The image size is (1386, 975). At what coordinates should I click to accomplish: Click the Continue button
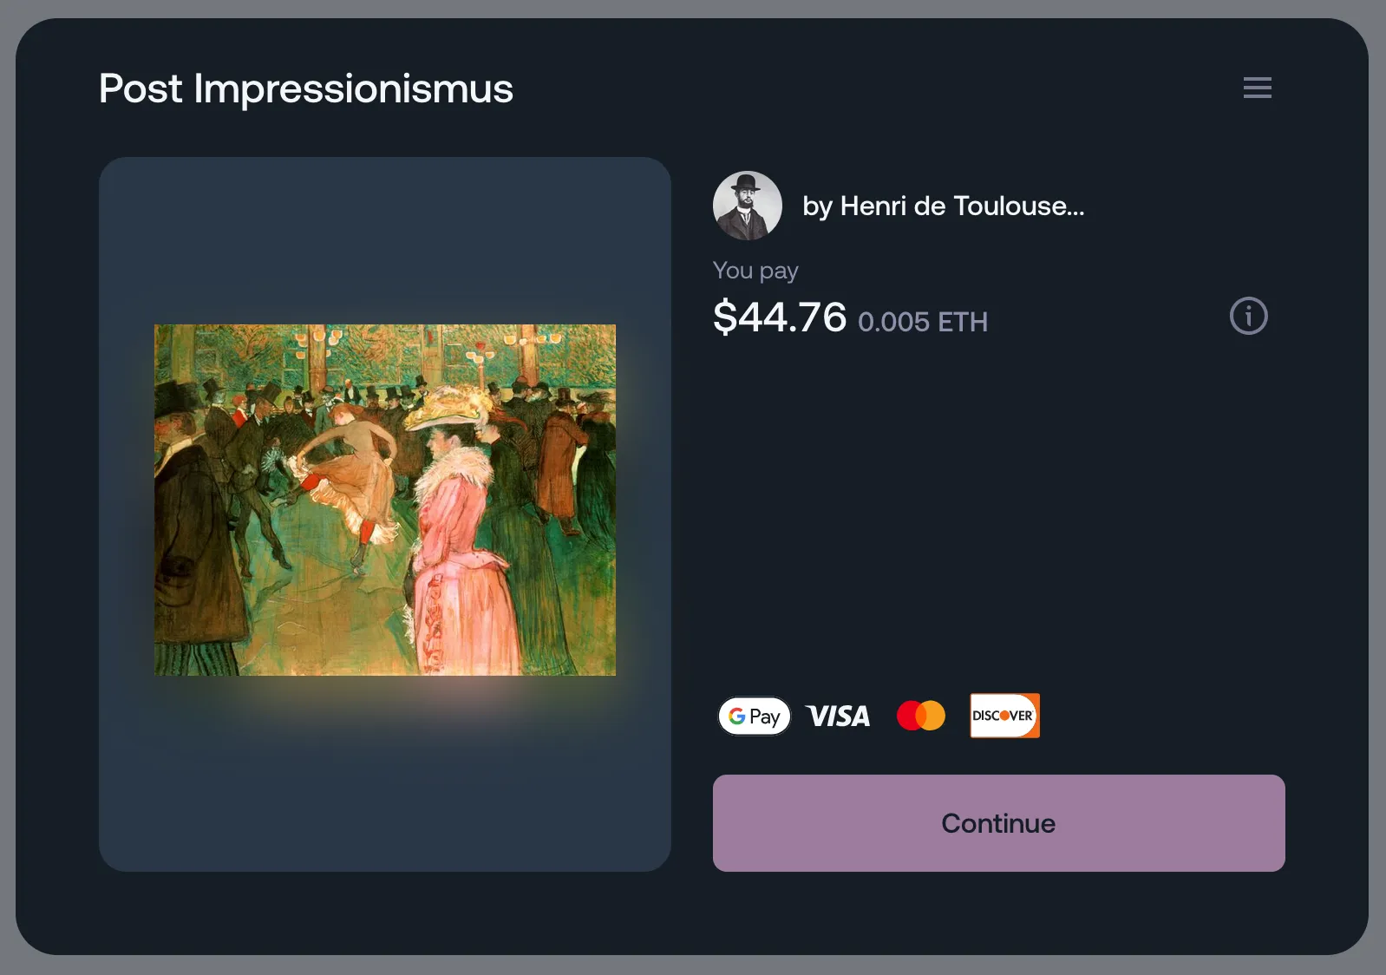998,823
